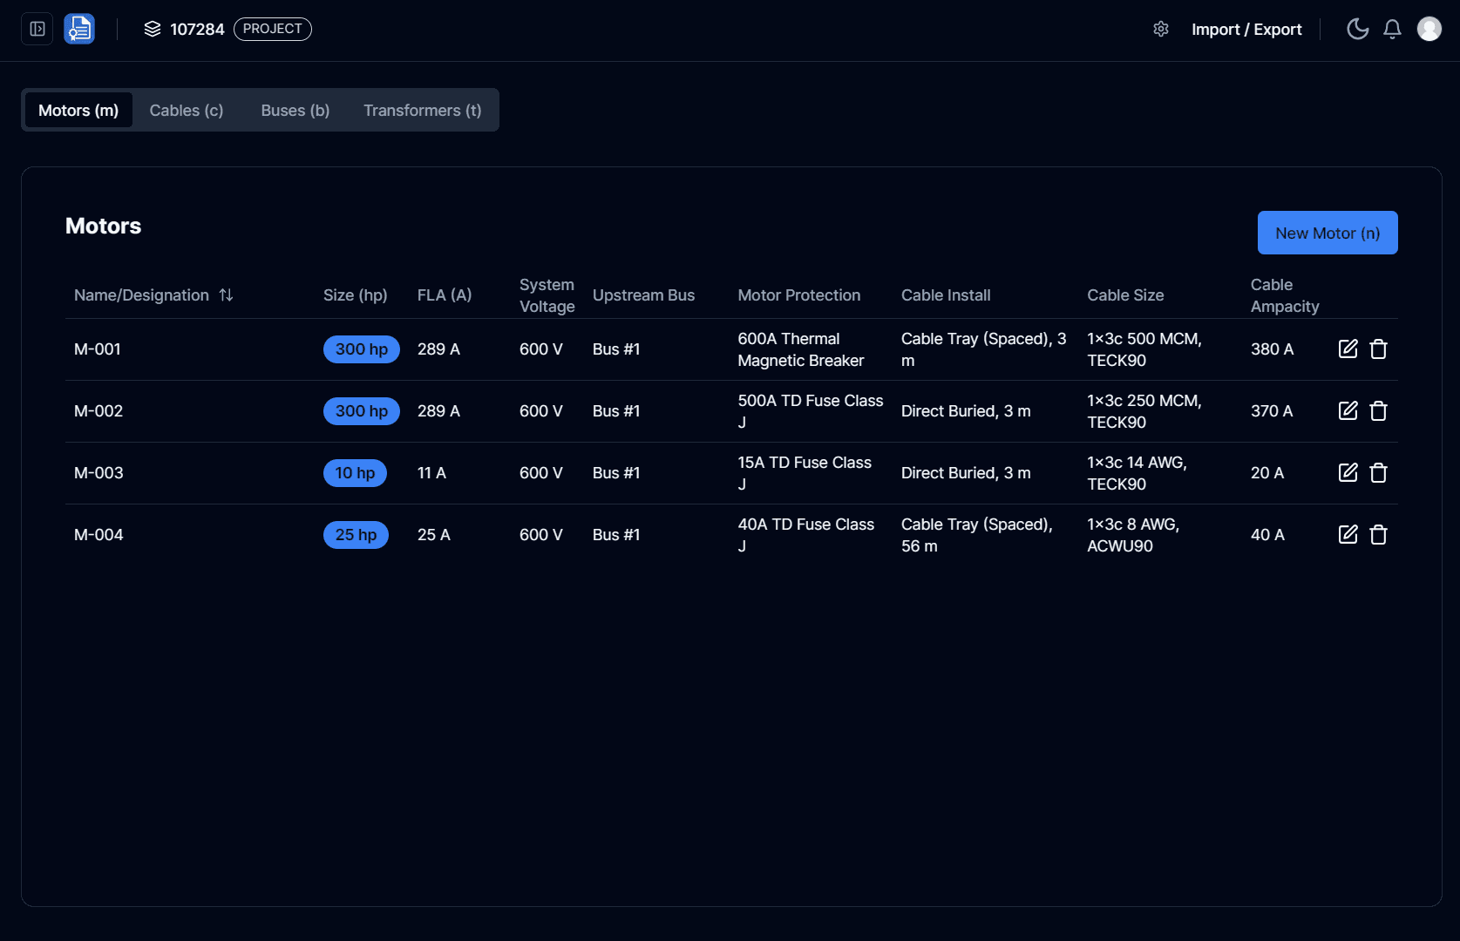Click the FLA (A) column header

445,295
